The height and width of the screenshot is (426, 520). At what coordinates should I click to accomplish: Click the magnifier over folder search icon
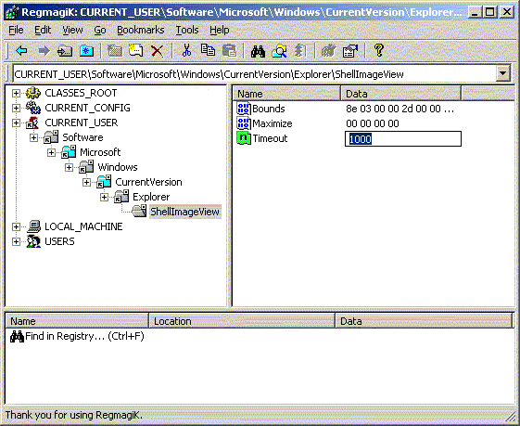(x=279, y=51)
